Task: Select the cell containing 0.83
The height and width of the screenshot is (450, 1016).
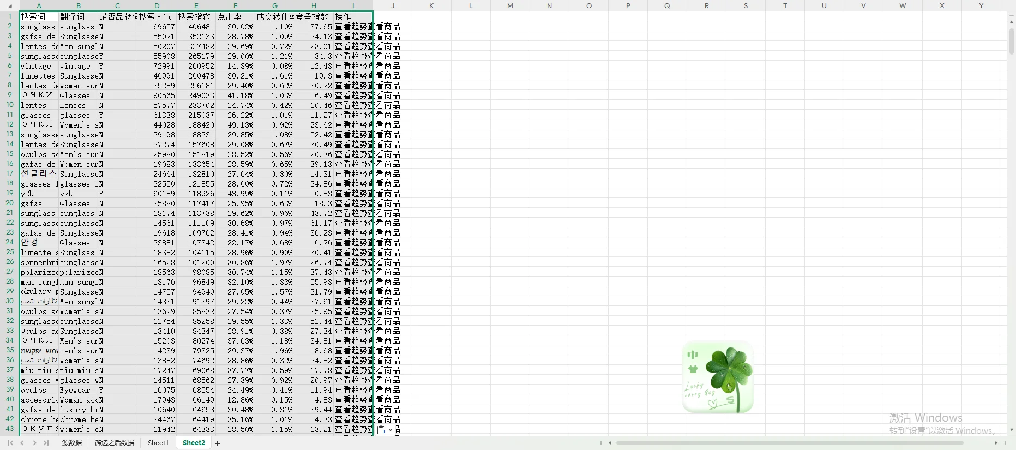Action: point(314,194)
